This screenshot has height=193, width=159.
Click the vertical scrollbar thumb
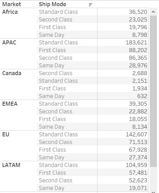153,91
